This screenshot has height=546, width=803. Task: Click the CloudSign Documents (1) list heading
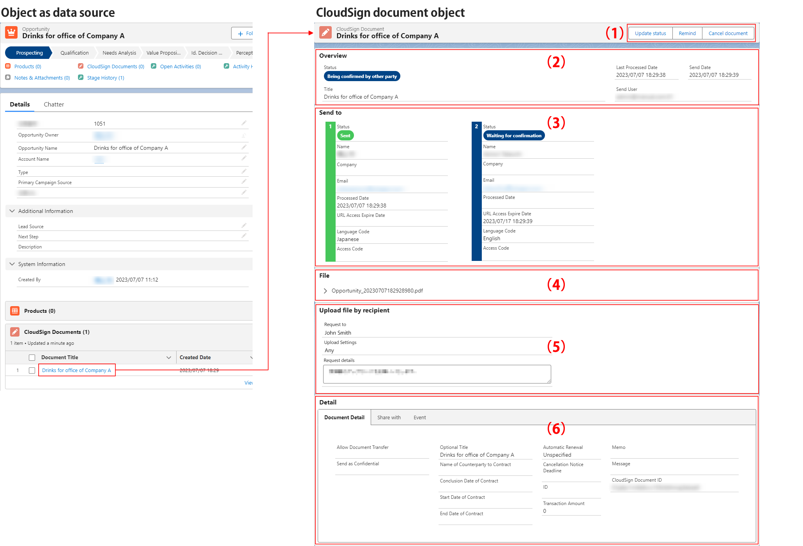coord(57,332)
